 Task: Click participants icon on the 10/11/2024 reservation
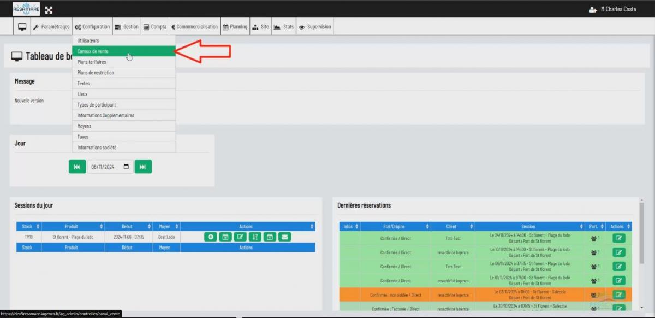pyautogui.click(x=595, y=252)
